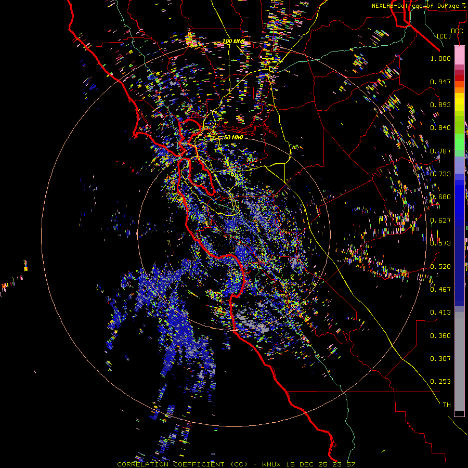The image size is (468, 468).
Task: Click the 0.627 legend value
Action: [440, 220]
